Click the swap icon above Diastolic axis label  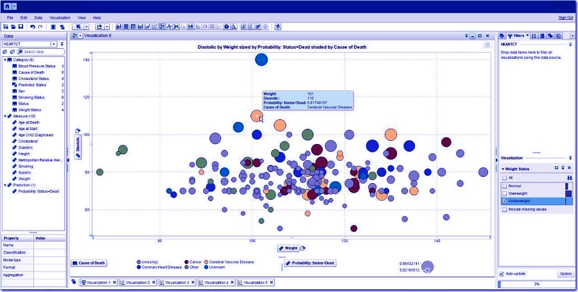(x=78, y=131)
